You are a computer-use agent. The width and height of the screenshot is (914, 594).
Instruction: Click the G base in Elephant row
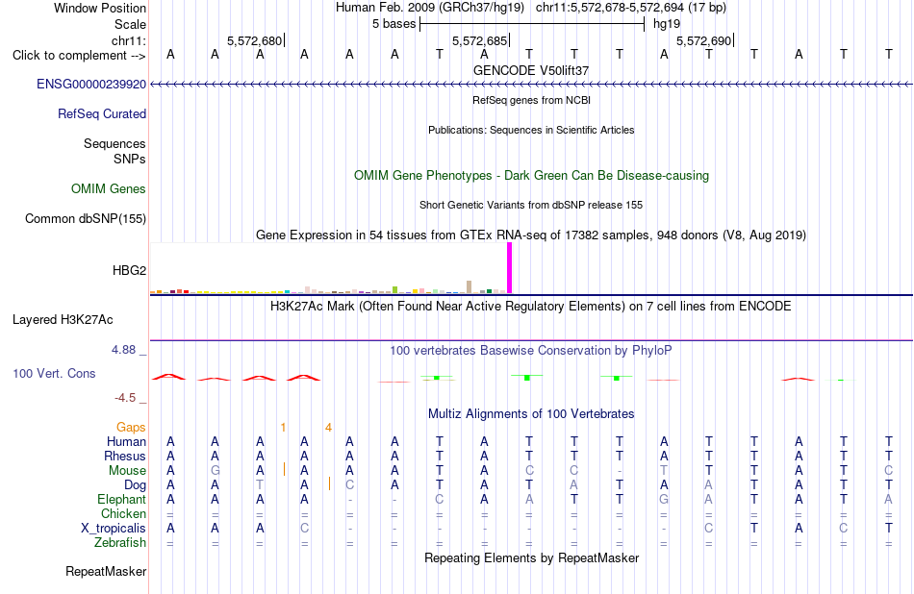664,499
